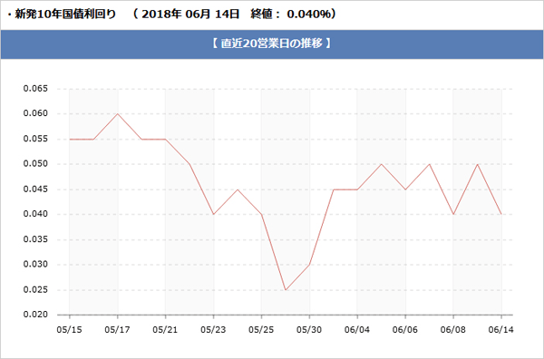This screenshot has height=359, width=544.
Task: Click x-axis date label 05/25
Action: click(x=261, y=329)
